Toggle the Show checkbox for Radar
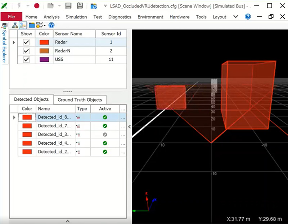The image size is (288, 224). [26, 42]
